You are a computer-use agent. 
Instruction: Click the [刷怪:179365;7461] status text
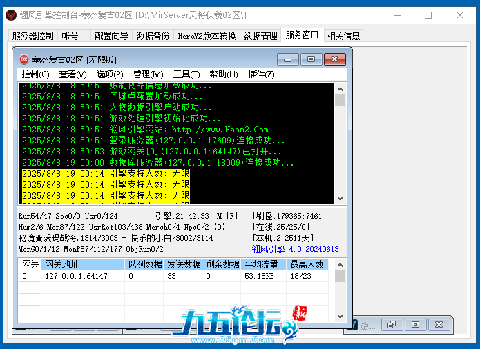click(x=289, y=216)
